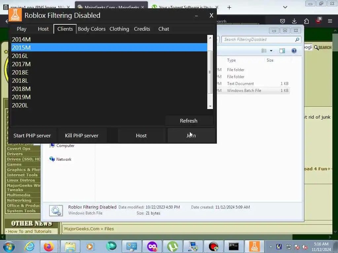Open a new Firefox tab
This screenshot has height=253, width=338.
coord(229,8)
